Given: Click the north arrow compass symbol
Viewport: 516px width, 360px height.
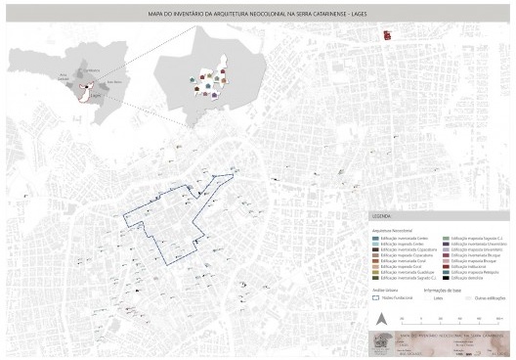Looking at the screenshot, I should [x=381, y=319].
